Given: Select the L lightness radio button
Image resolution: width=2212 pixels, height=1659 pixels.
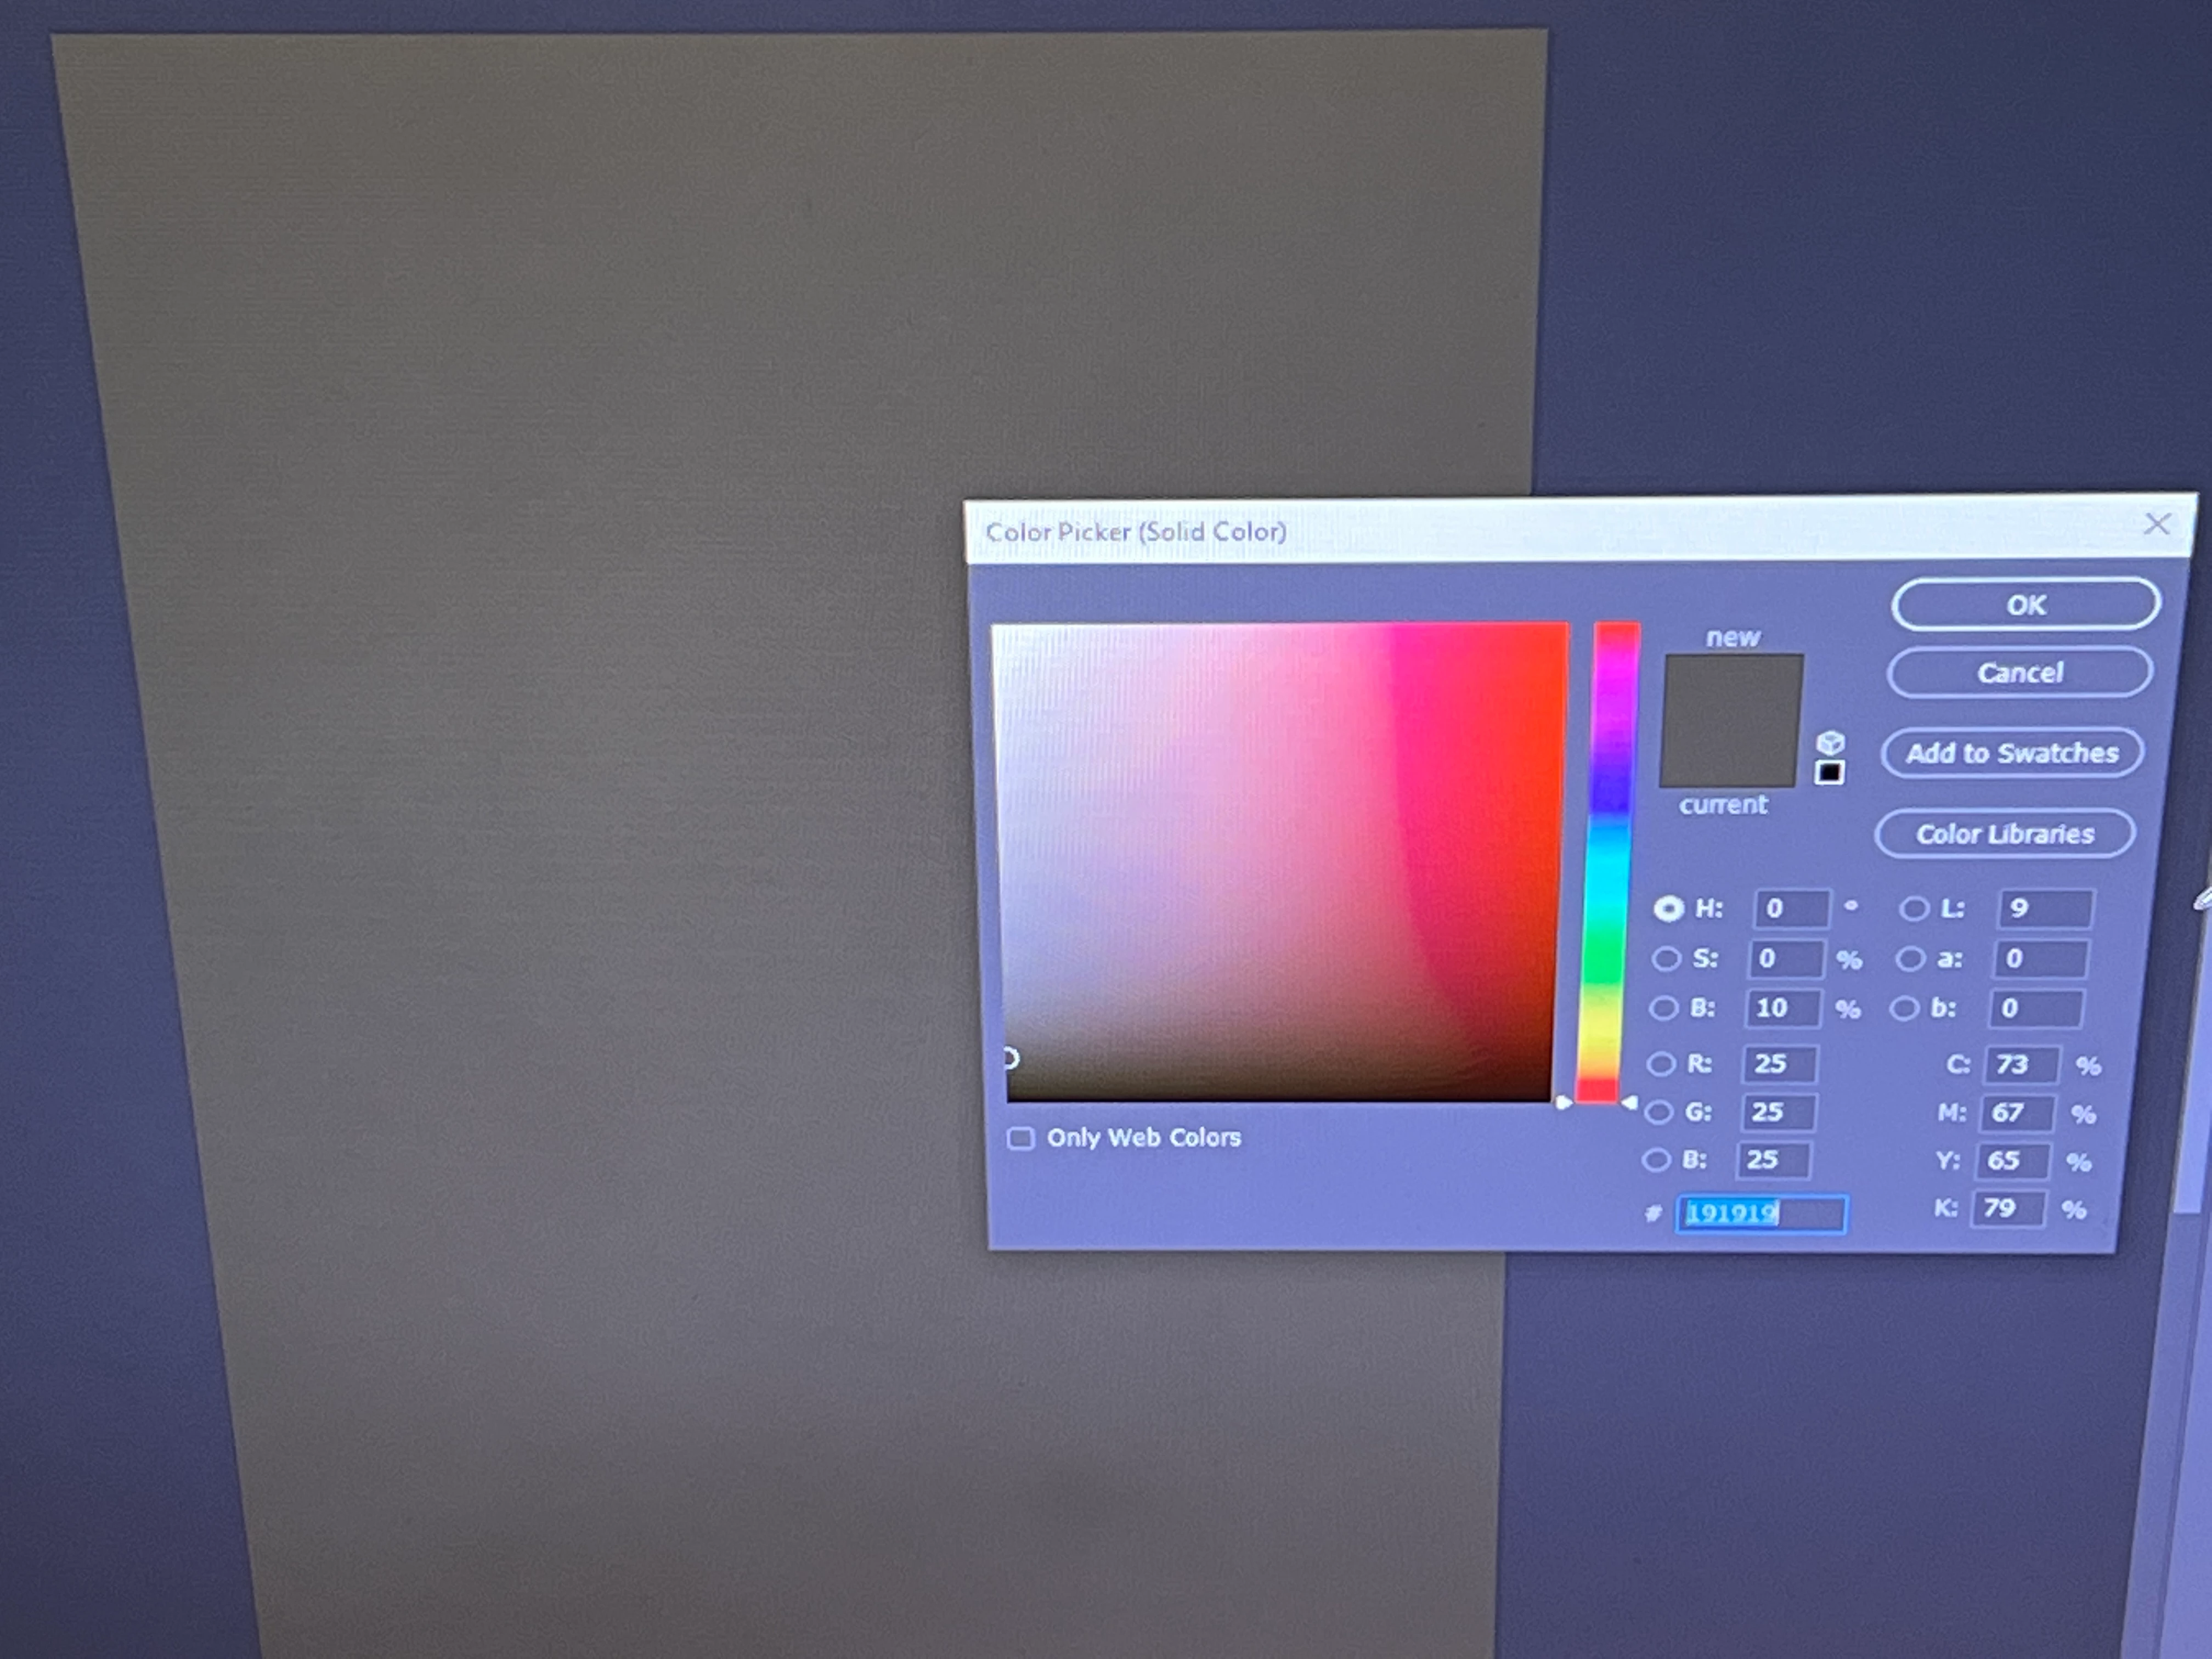Looking at the screenshot, I should point(1914,908).
